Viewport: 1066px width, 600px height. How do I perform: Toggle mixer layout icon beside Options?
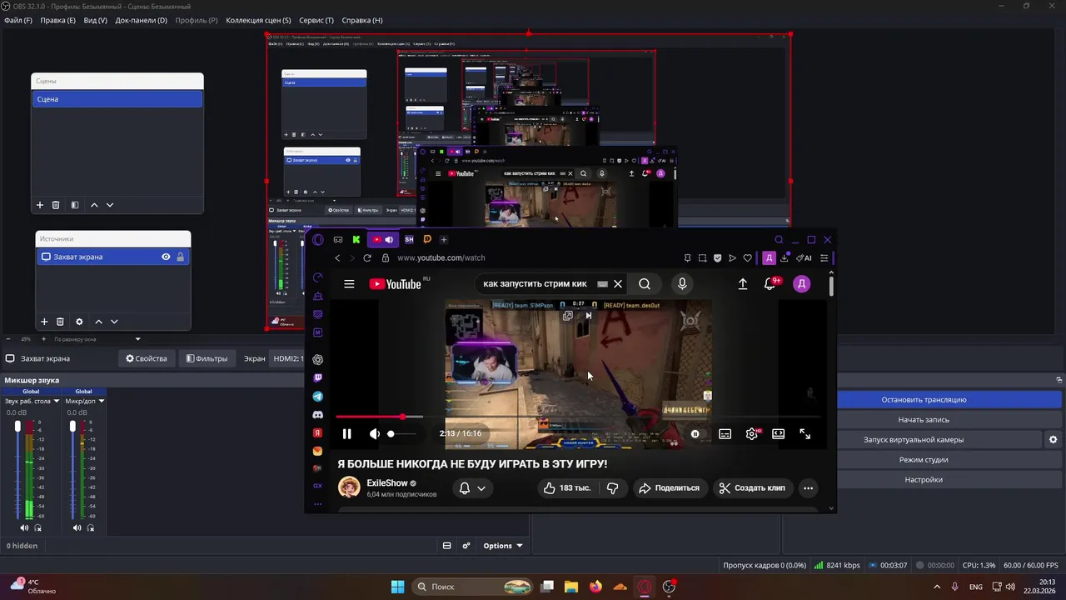coord(446,546)
